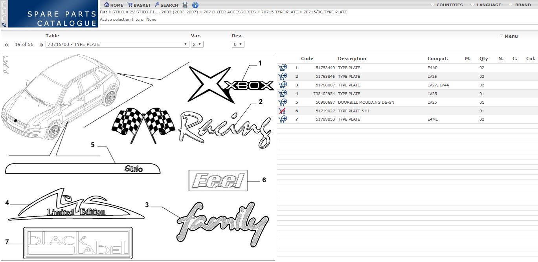The image size is (538, 262).
Task: Open the Table selector showing 70715/00 - TYPE PLATE
Action: (118, 44)
